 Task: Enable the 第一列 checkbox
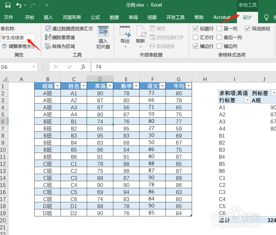(219, 28)
